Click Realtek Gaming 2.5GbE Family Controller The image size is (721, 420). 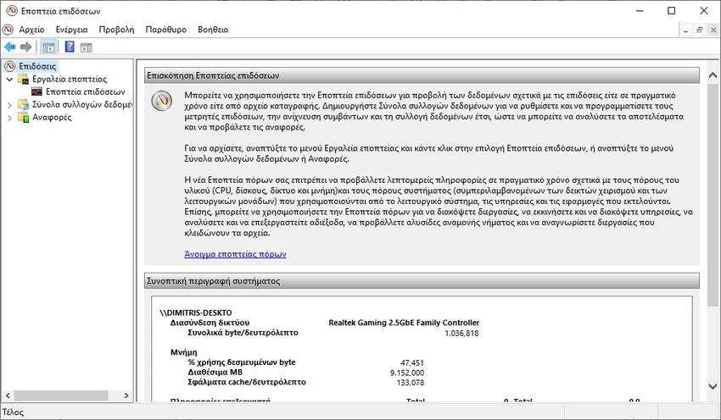click(404, 323)
